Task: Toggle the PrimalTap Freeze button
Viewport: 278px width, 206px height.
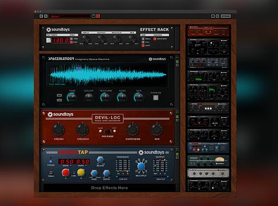Action: [x=50, y=161]
